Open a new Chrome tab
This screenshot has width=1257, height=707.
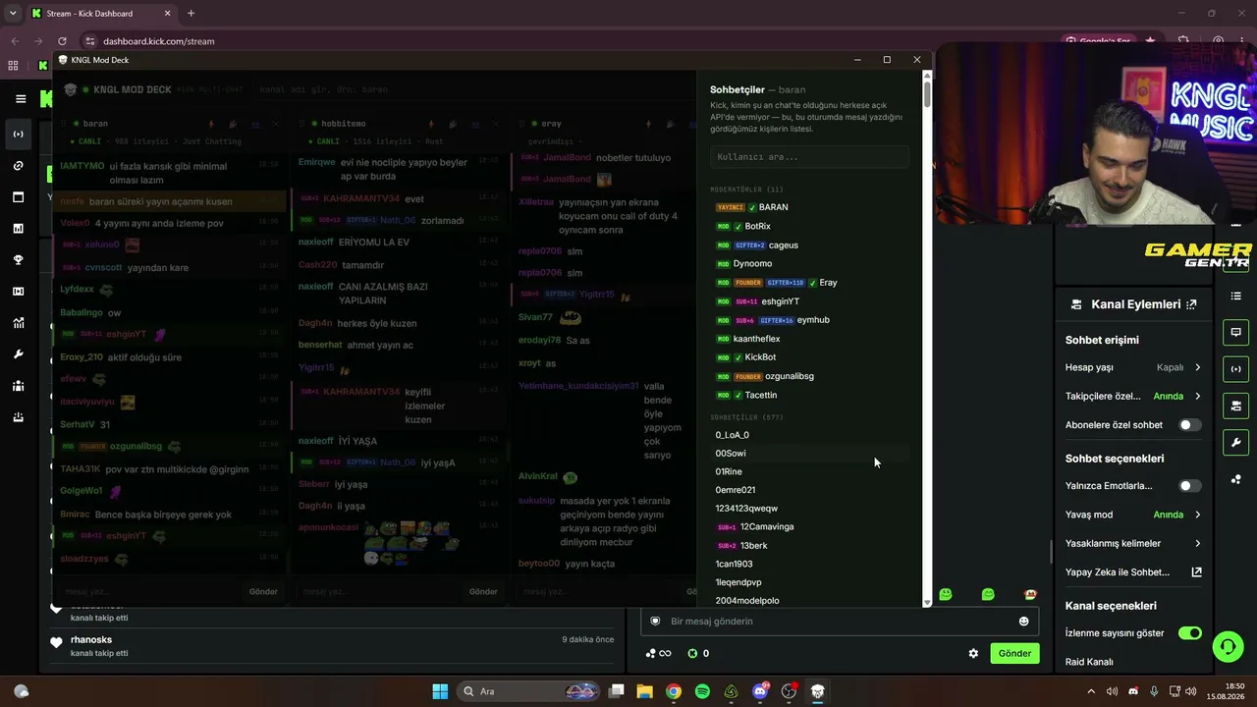(x=191, y=14)
